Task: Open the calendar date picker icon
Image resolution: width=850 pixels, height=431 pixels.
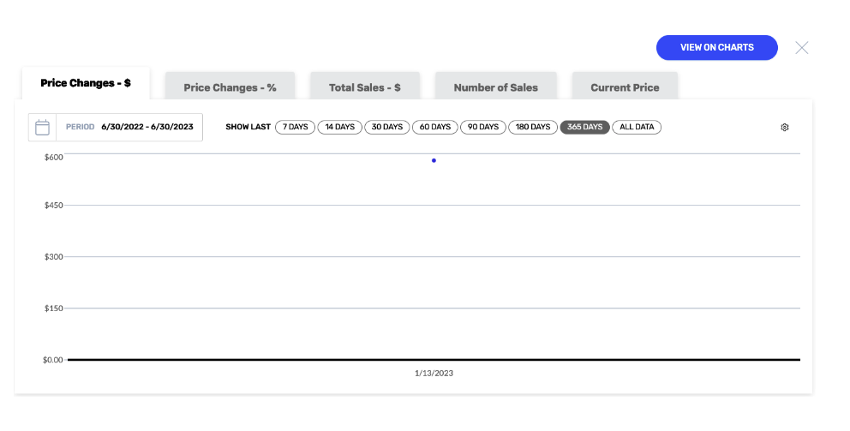Action: click(x=42, y=128)
